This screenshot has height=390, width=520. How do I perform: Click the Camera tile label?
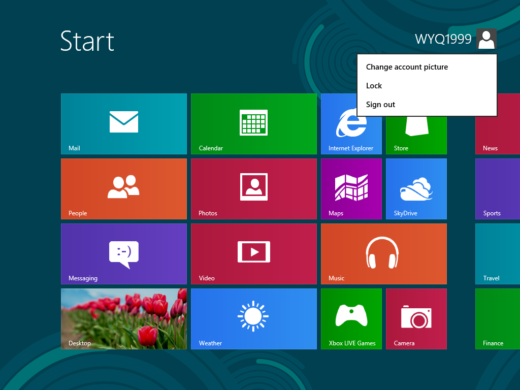(x=404, y=343)
